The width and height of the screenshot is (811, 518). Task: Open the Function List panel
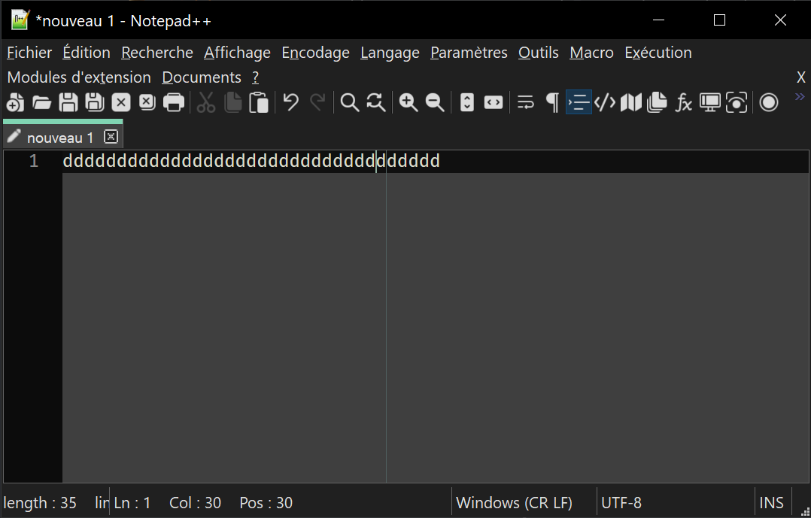pos(683,101)
